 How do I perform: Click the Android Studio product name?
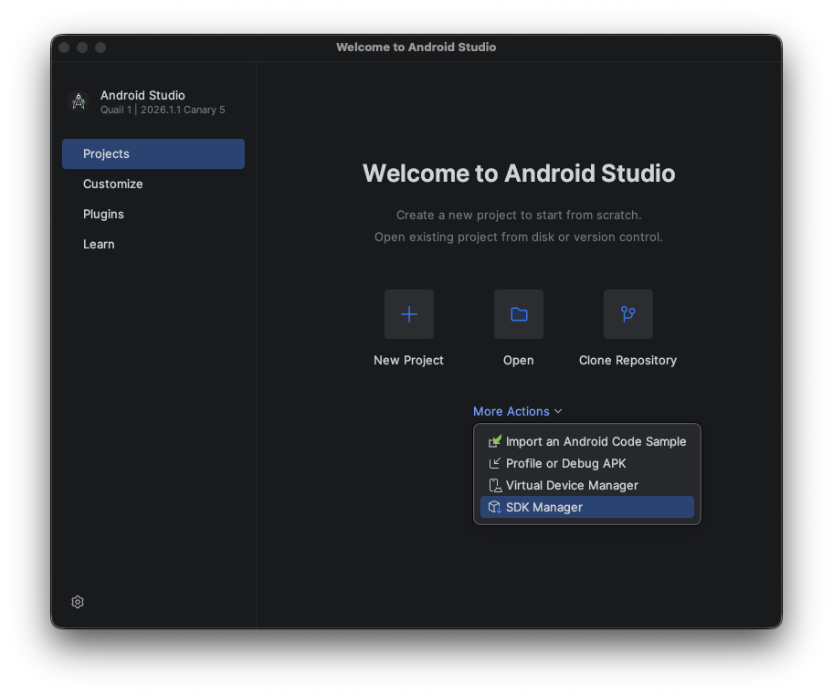[x=142, y=95]
